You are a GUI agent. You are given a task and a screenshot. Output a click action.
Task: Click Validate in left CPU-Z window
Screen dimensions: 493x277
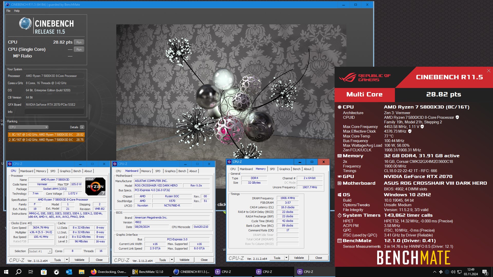(79, 260)
